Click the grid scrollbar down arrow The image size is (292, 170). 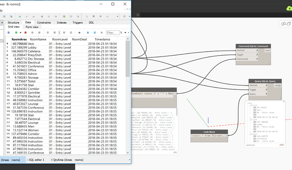pos(128,153)
